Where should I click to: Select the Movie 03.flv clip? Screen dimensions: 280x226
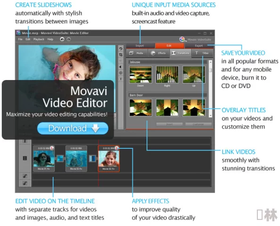(76, 159)
